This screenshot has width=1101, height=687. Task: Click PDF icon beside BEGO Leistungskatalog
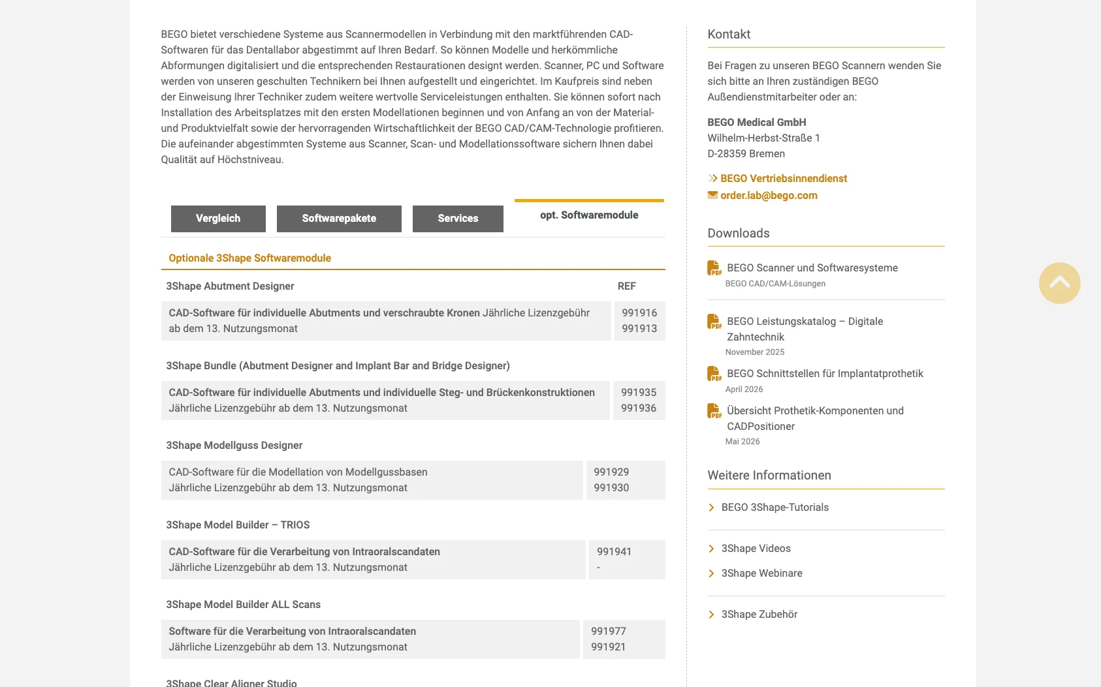tap(714, 322)
